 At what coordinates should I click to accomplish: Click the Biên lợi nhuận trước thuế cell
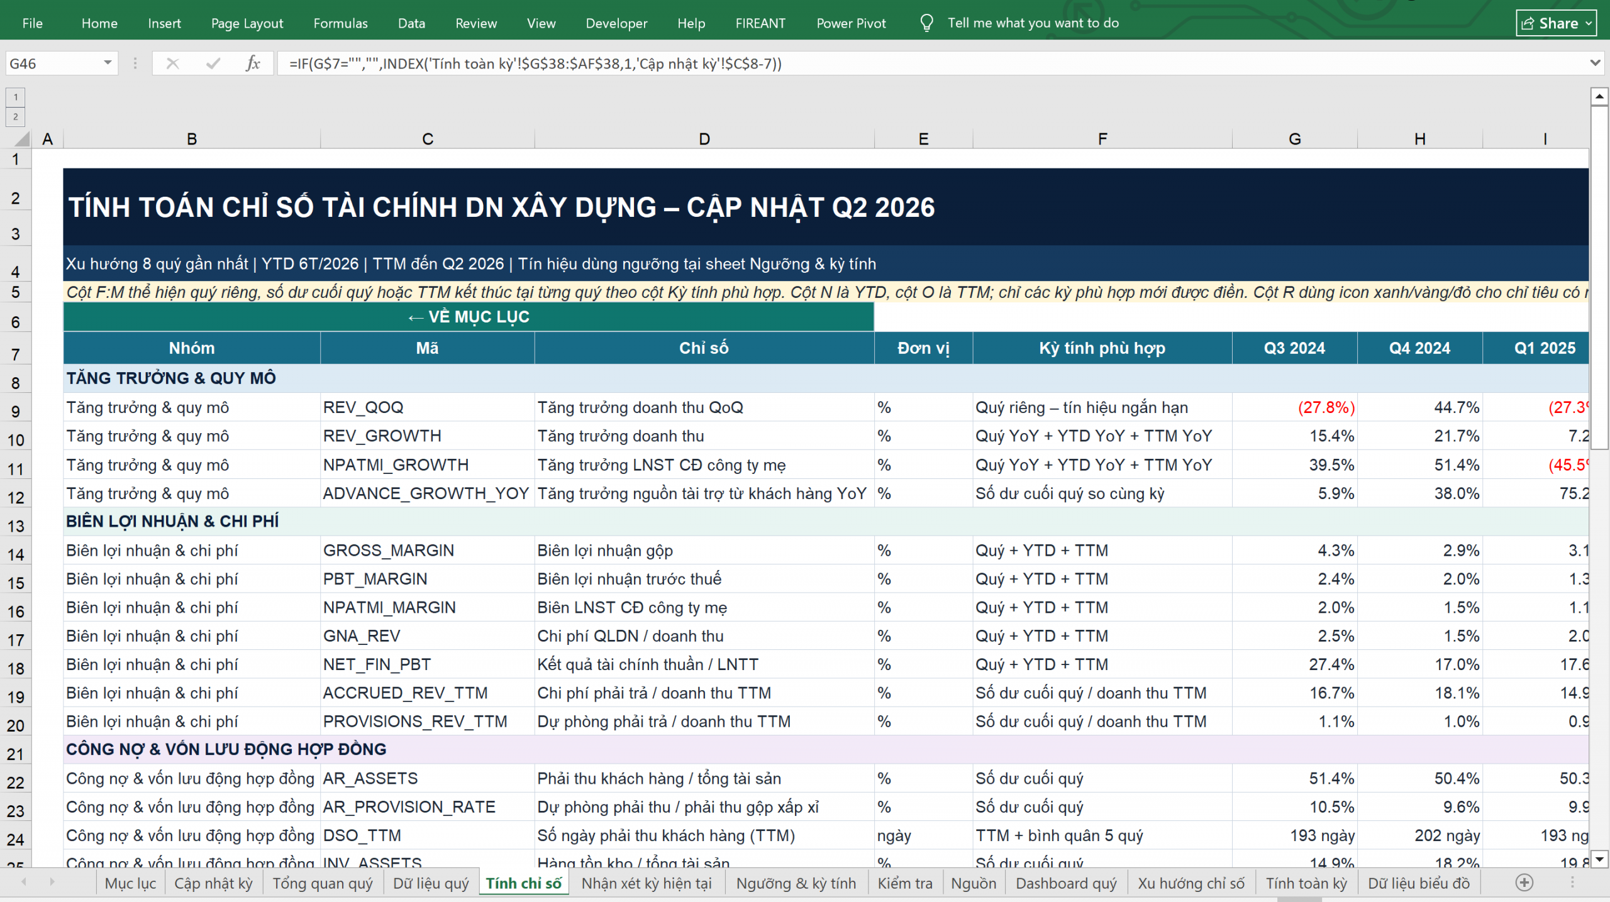[x=704, y=579]
